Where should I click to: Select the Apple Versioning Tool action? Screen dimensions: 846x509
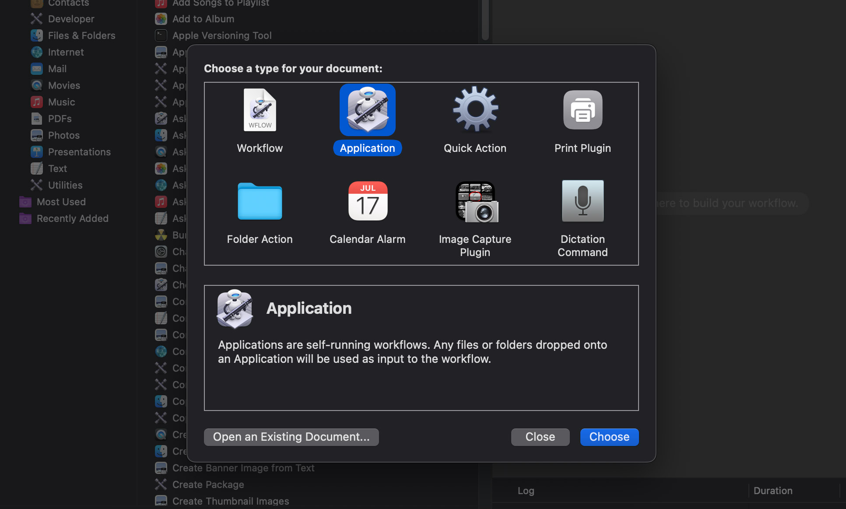(x=214, y=35)
